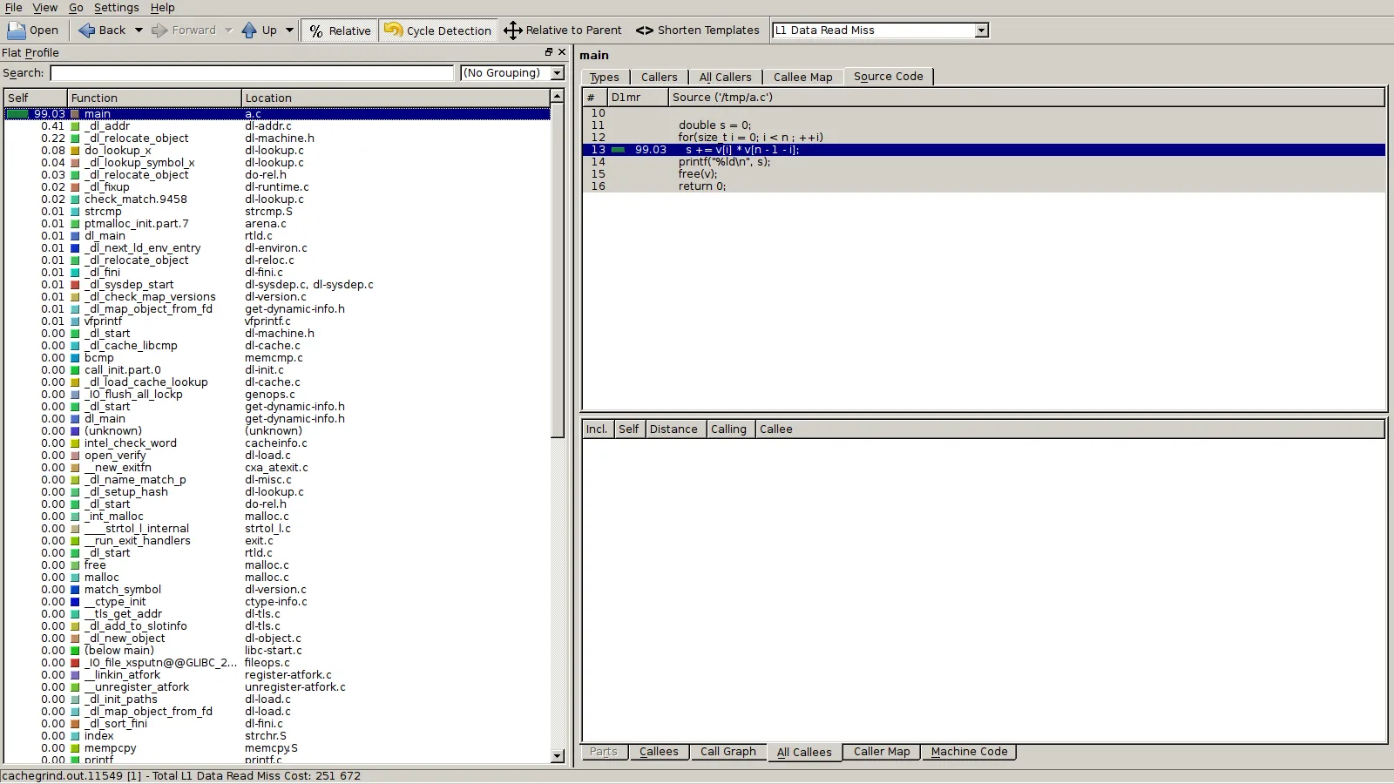The width and height of the screenshot is (1394, 784).
Task: Select the main function row
Action: [x=277, y=114]
